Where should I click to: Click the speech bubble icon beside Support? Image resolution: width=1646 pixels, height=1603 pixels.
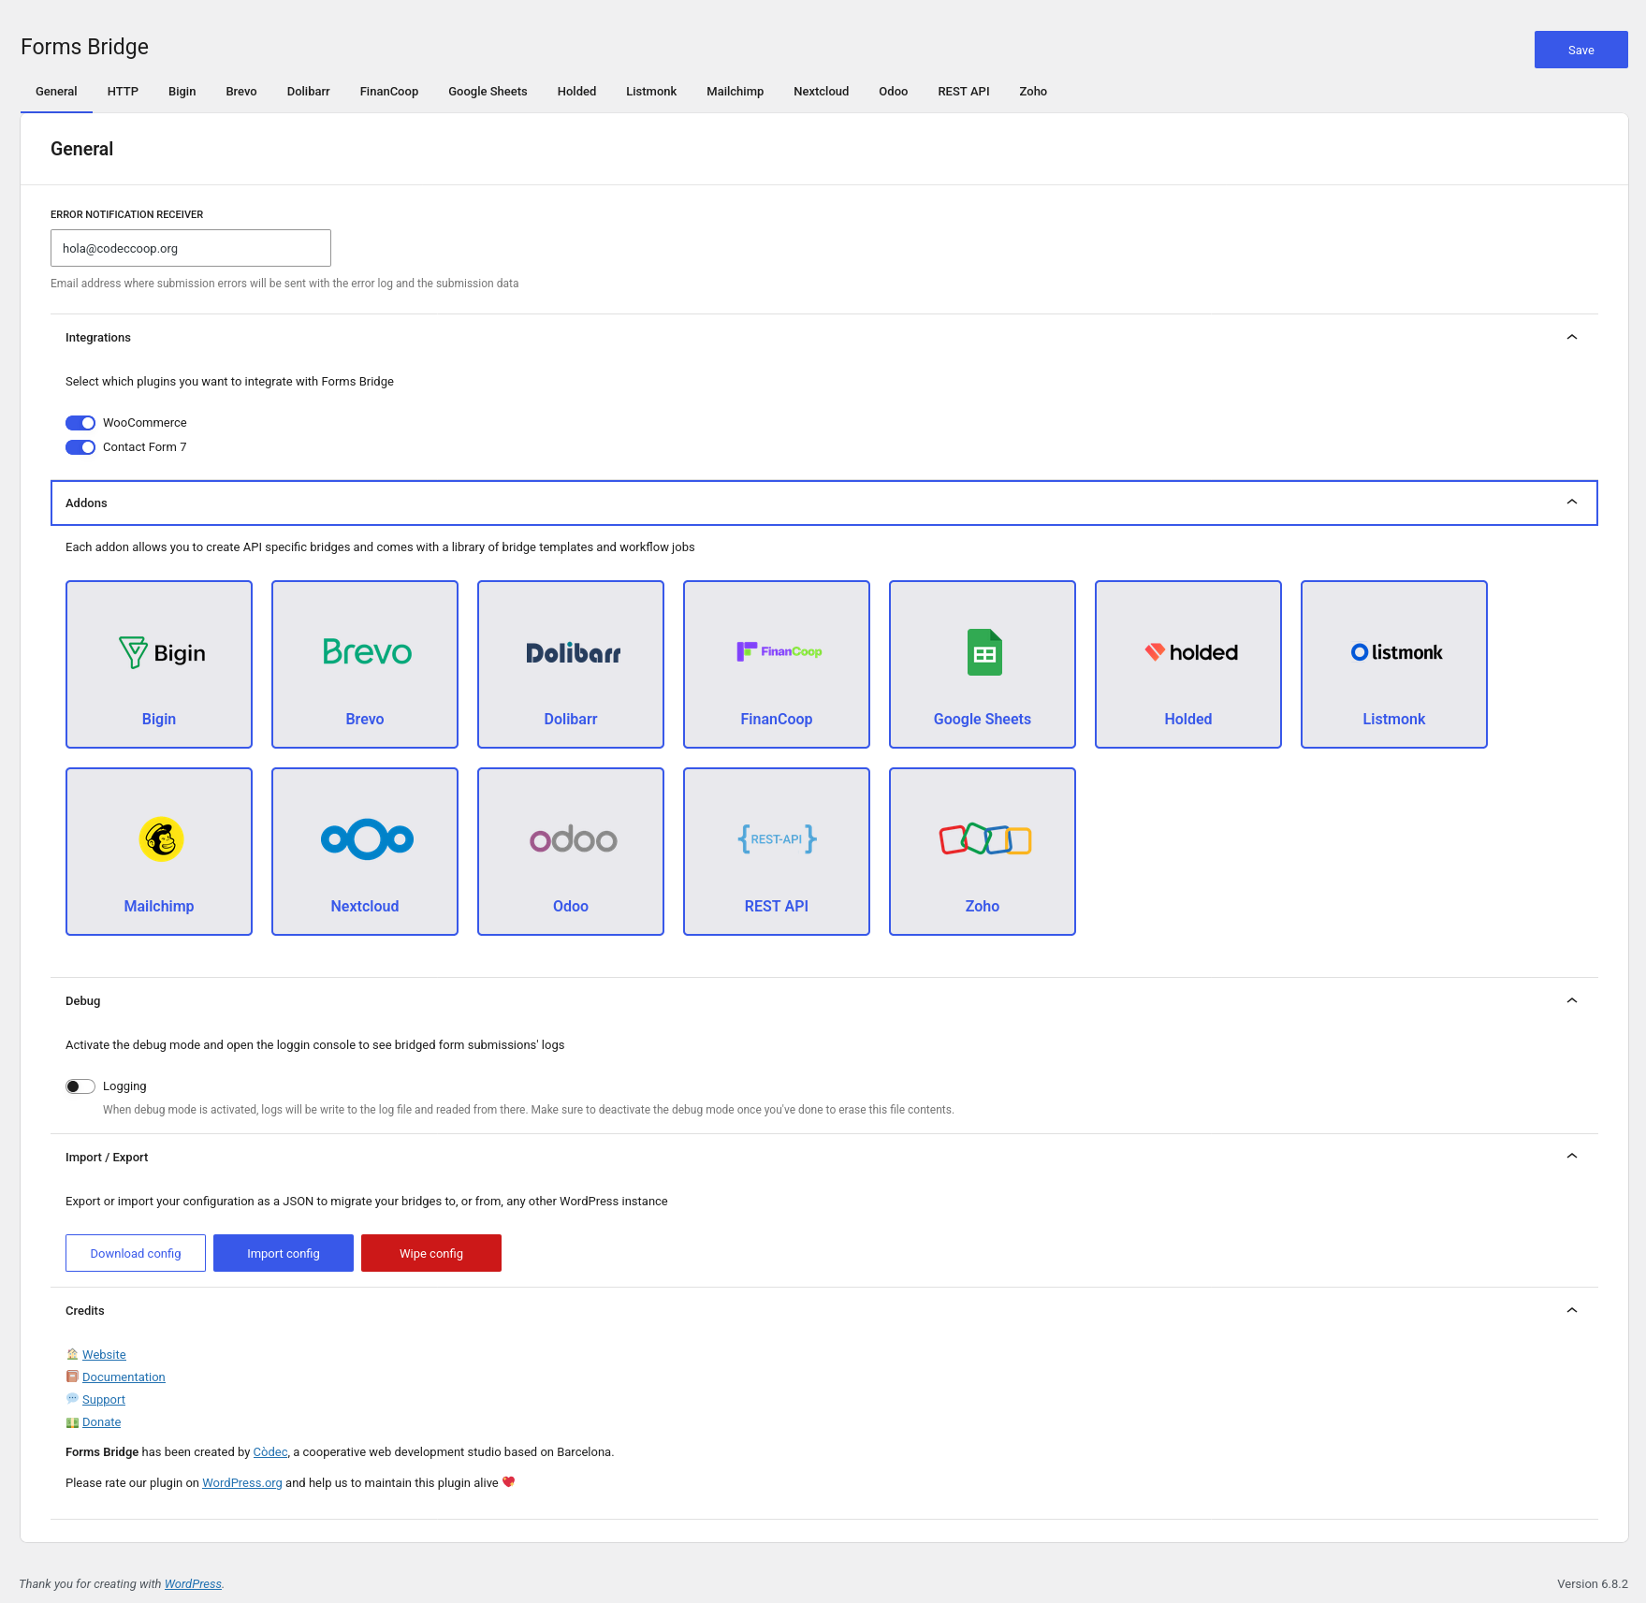72,1399
